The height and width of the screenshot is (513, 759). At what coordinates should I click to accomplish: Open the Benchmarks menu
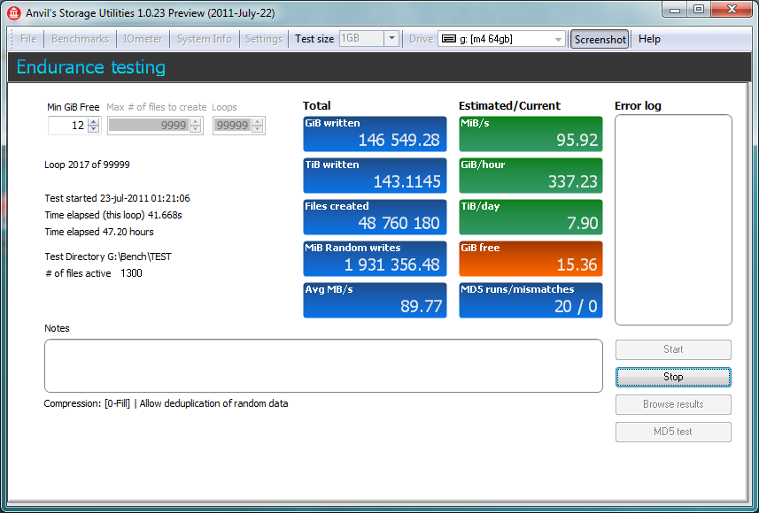click(x=80, y=39)
